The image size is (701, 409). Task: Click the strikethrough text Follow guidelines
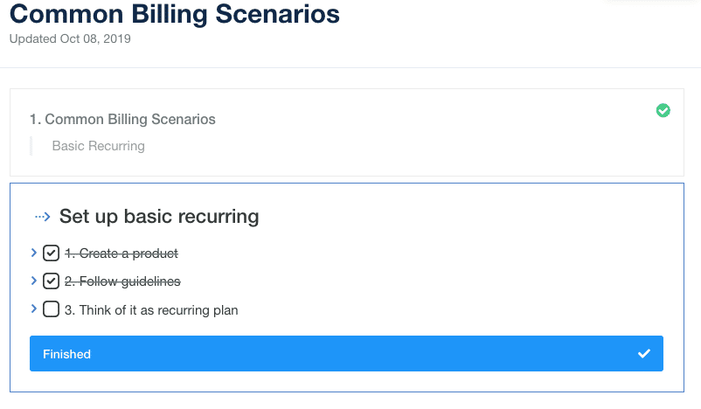pos(122,281)
